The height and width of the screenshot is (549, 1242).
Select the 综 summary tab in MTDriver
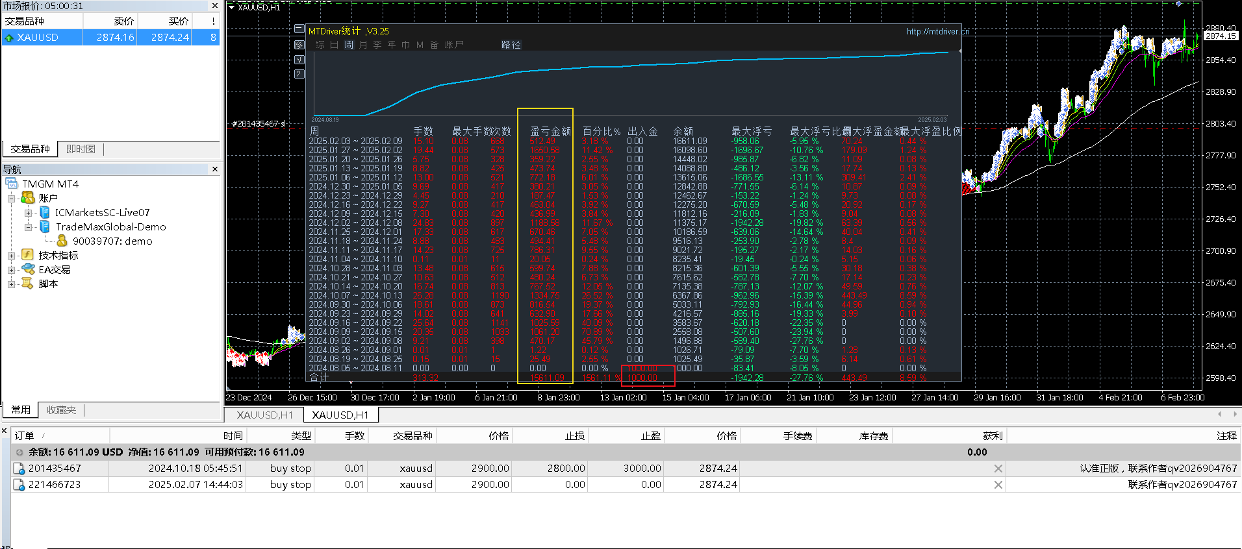point(320,45)
